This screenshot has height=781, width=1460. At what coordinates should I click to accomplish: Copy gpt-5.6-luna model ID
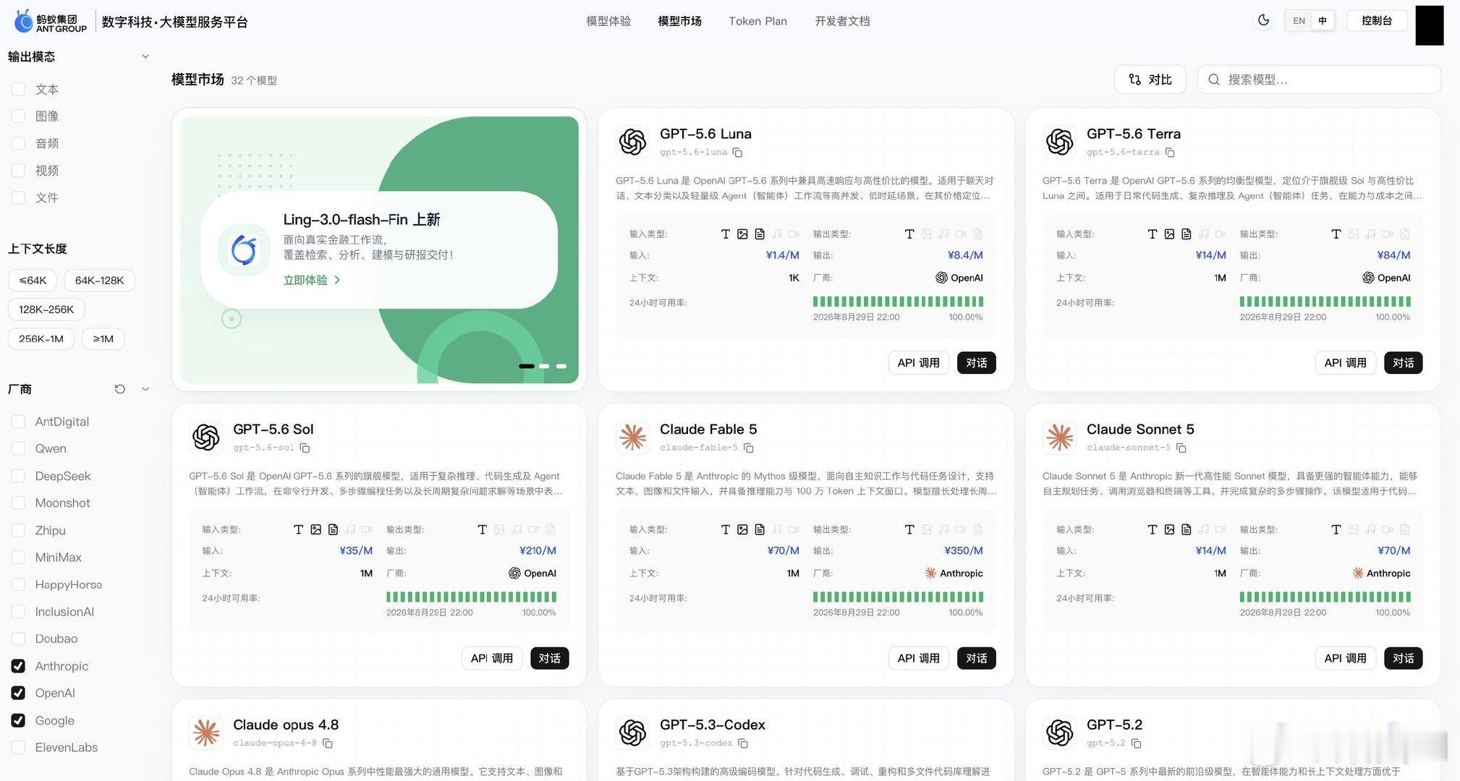coord(737,153)
